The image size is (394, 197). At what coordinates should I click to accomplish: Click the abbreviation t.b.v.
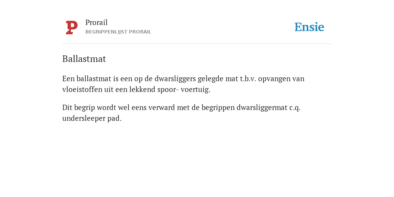click(248, 78)
